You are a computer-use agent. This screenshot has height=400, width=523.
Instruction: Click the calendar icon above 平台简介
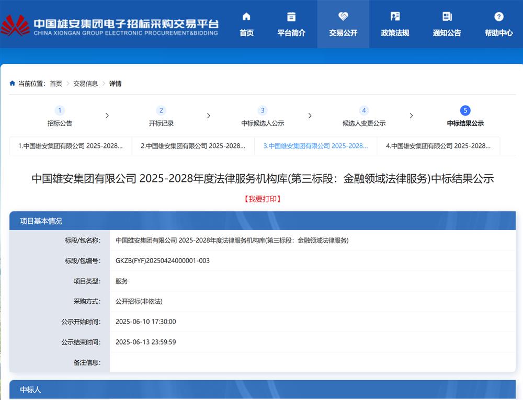[291, 16]
